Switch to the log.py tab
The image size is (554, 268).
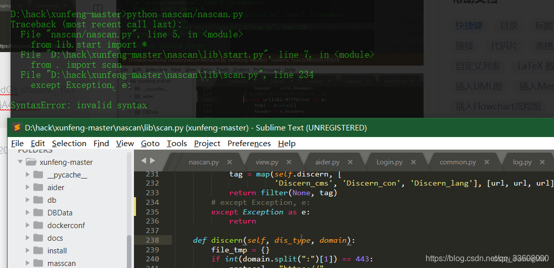point(522,162)
